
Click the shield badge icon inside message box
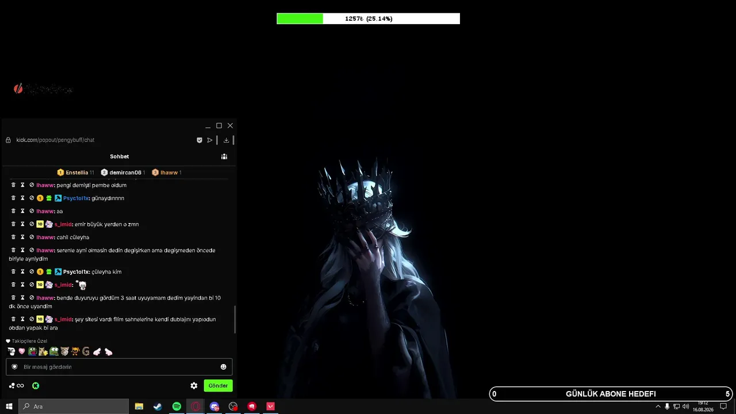(x=14, y=367)
